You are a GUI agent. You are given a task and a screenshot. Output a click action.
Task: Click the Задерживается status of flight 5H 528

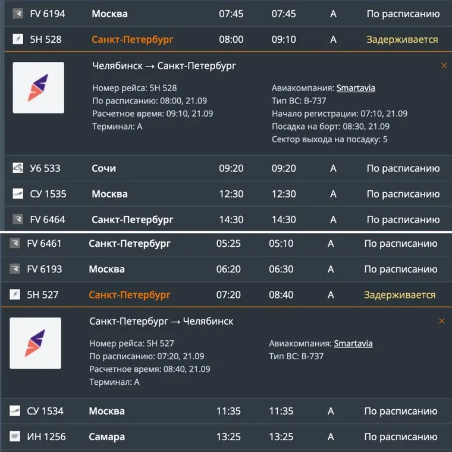coord(402,39)
